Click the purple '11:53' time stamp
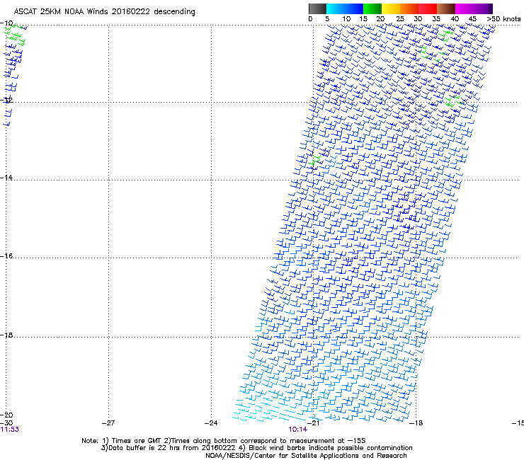The image size is (524, 460). click(x=10, y=430)
